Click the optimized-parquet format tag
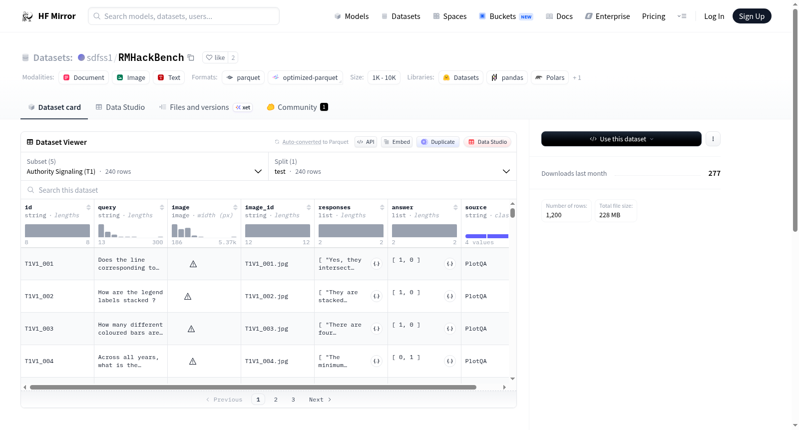799x430 pixels. (305, 77)
